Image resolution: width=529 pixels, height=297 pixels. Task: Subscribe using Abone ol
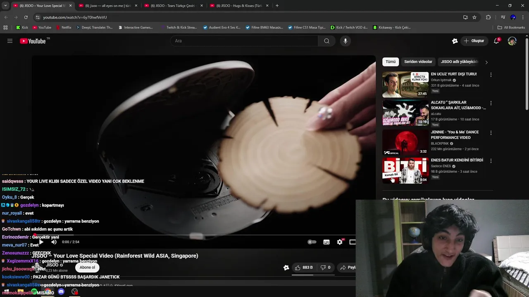tap(87, 267)
